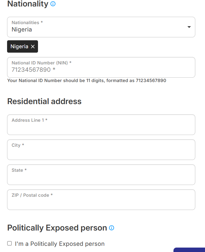Screen dimensions: 205x252
Task: Click the Residential address section heading
Action: 44,101
